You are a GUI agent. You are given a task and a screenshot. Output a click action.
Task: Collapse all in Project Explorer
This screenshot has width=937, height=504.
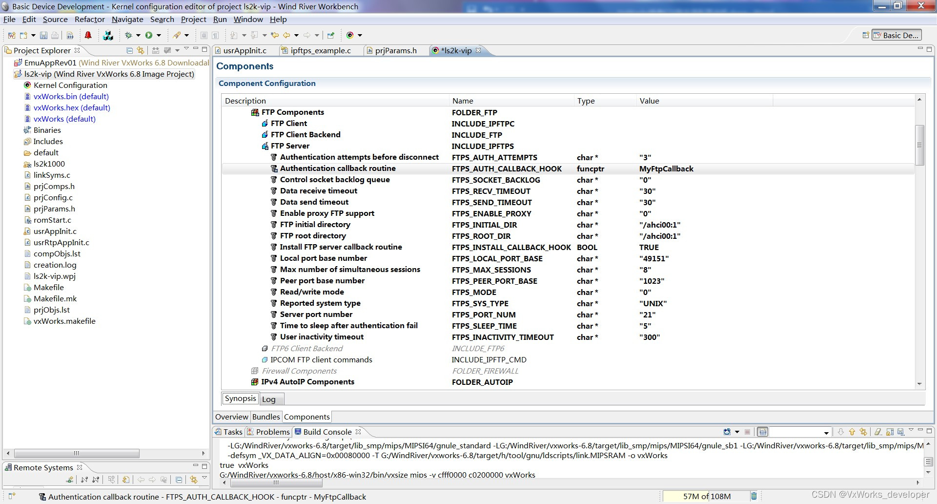129,50
